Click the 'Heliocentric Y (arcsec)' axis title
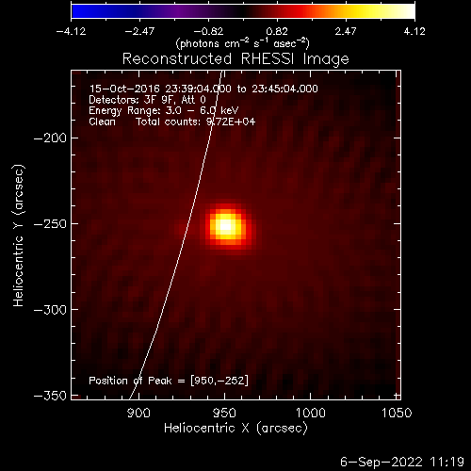This screenshot has height=471, width=471. point(19,235)
